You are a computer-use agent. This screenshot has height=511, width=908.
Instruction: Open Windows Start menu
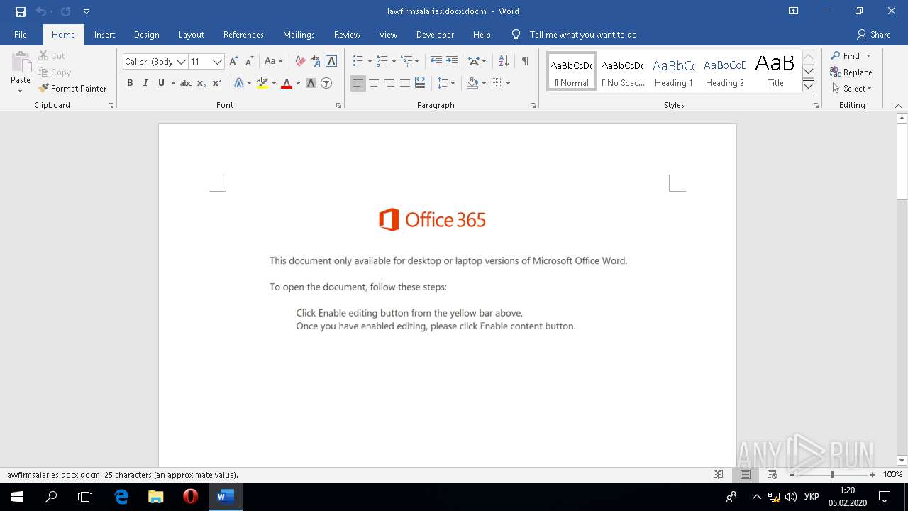(x=17, y=497)
